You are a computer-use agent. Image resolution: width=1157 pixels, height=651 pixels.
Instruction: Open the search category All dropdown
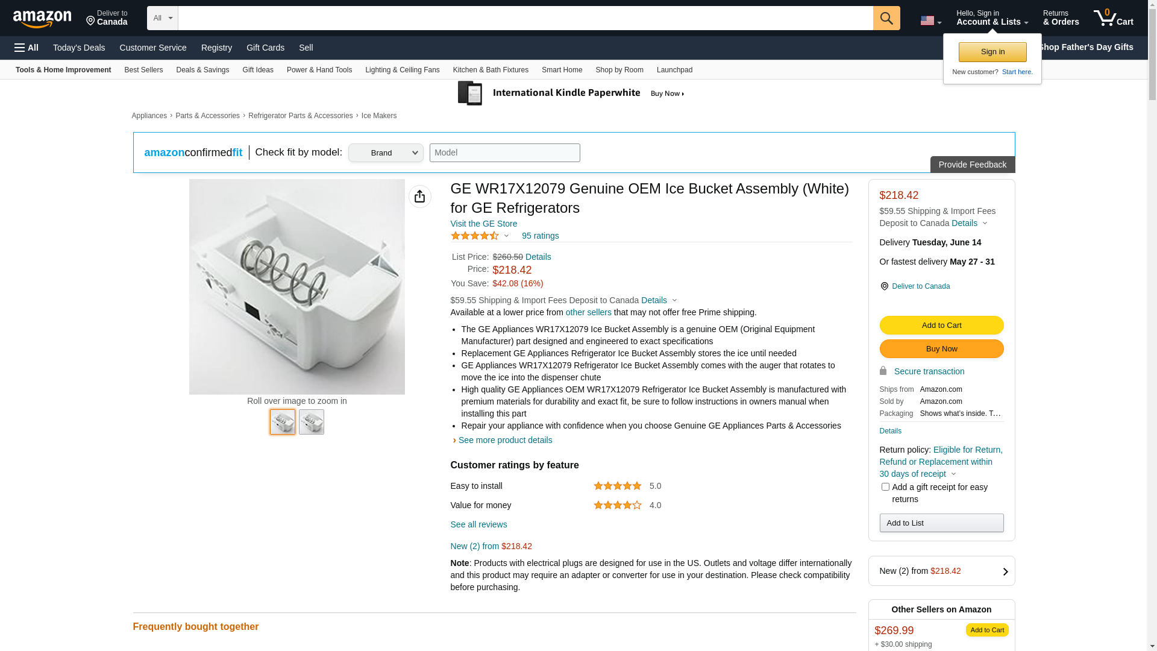click(x=163, y=18)
